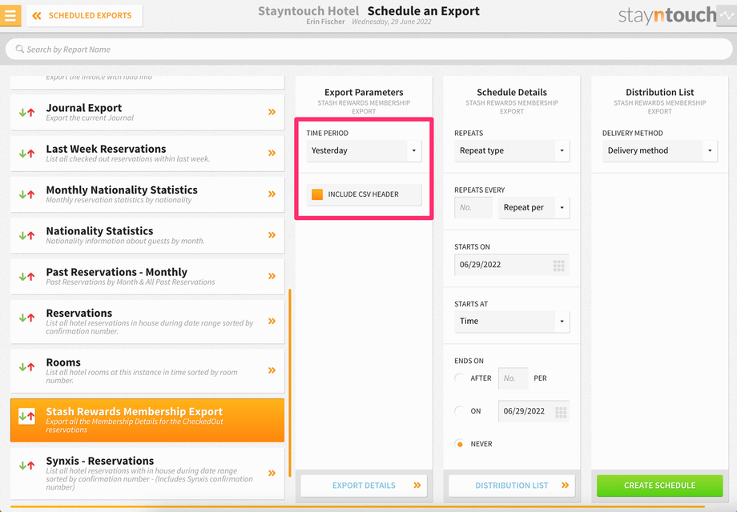This screenshot has height=512, width=737.
Task: Open the Delivery method dropdown
Action: pyautogui.click(x=660, y=150)
